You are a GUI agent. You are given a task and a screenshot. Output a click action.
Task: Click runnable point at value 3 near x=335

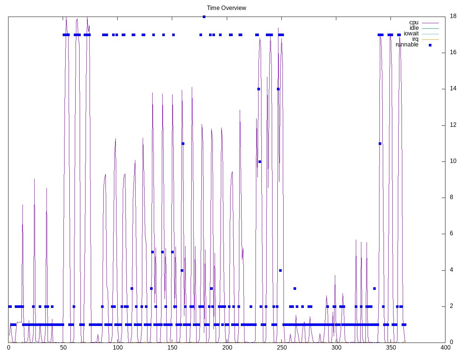click(374, 288)
